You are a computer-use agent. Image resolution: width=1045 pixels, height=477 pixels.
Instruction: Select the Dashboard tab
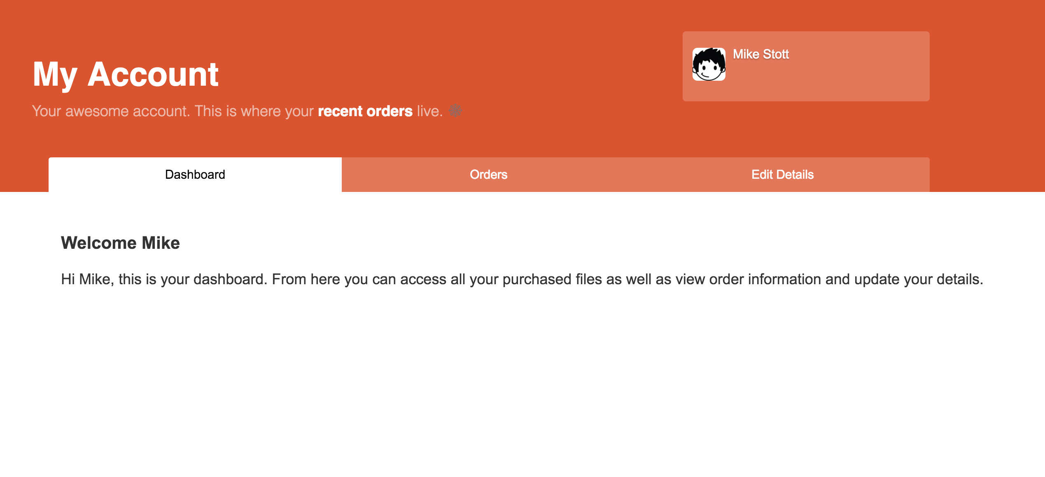195,175
